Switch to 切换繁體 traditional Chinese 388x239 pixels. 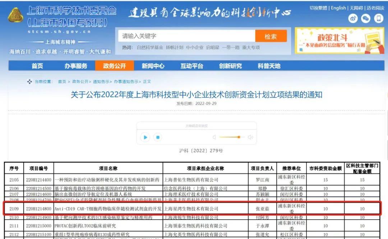(318, 8)
